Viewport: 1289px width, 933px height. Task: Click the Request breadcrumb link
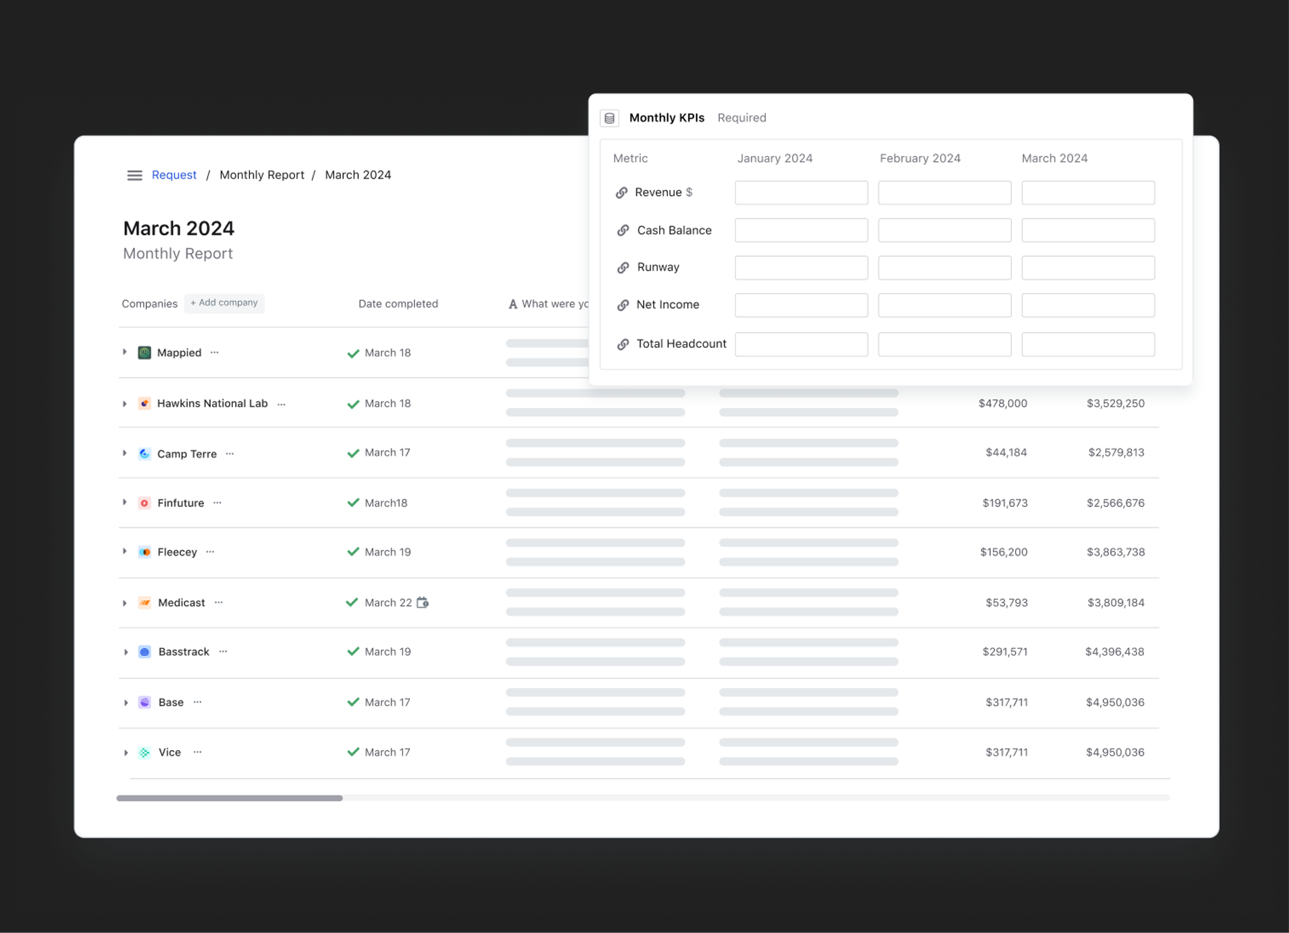tap(174, 175)
